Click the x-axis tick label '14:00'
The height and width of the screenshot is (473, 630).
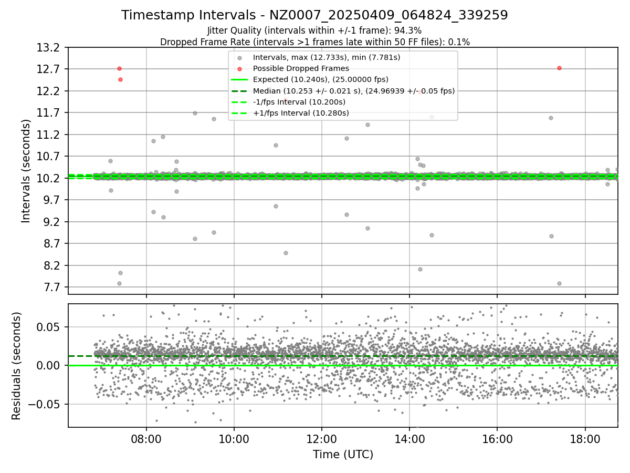click(x=409, y=438)
